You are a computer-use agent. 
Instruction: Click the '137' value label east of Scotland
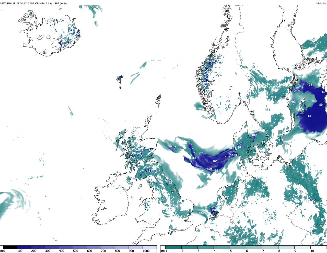[174, 147]
